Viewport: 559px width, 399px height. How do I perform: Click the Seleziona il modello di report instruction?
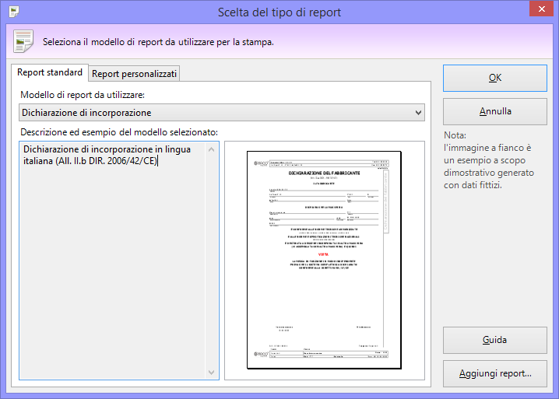click(x=158, y=42)
